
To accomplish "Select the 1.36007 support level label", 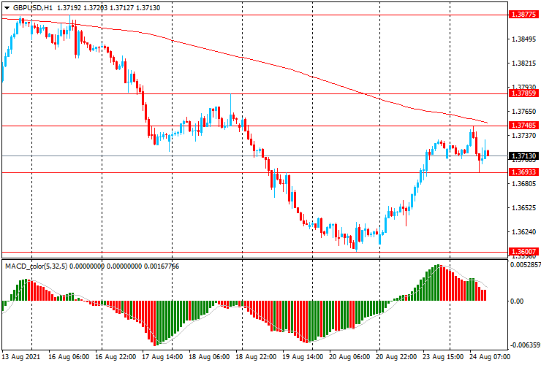I will point(523,252).
